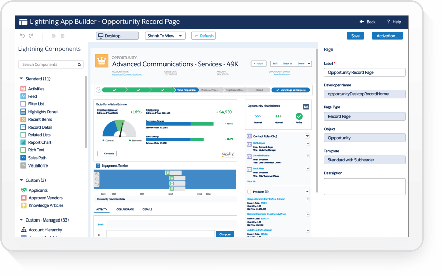Click the Advanced Communications account link
The height and width of the screenshot is (276, 442).
pyautogui.click(x=127, y=75)
